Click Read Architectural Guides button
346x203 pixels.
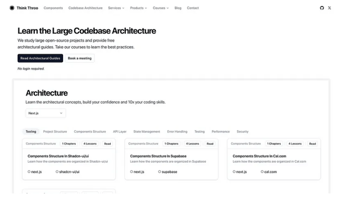click(40, 58)
